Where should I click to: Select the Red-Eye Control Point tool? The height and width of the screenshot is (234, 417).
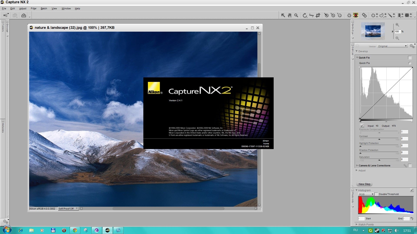356,15
